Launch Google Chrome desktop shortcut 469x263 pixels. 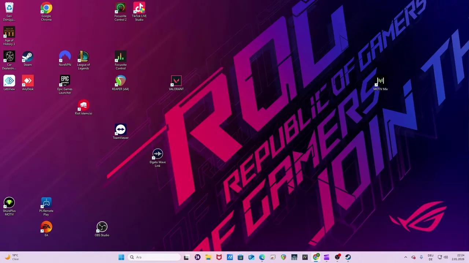(46, 12)
